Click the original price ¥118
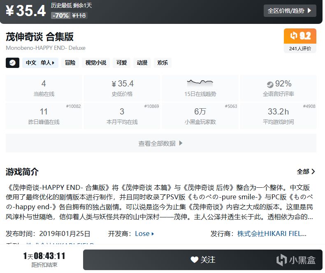The width and height of the screenshot is (325, 273). [x=79, y=16]
